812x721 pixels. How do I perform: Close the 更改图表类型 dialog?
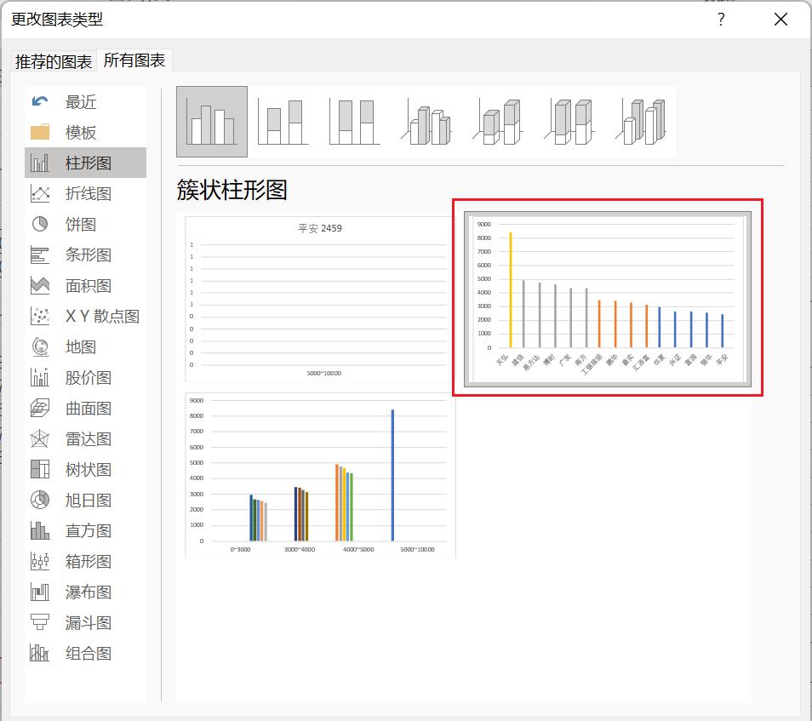(x=781, y=20)
